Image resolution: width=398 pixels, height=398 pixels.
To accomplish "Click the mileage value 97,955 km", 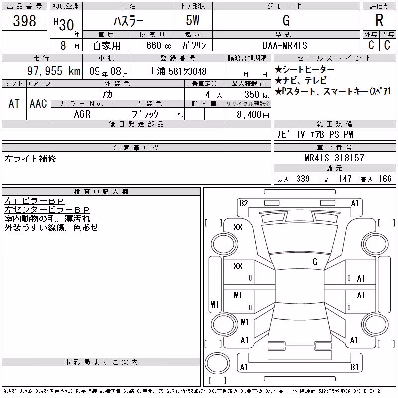I will tap(54, 71).
